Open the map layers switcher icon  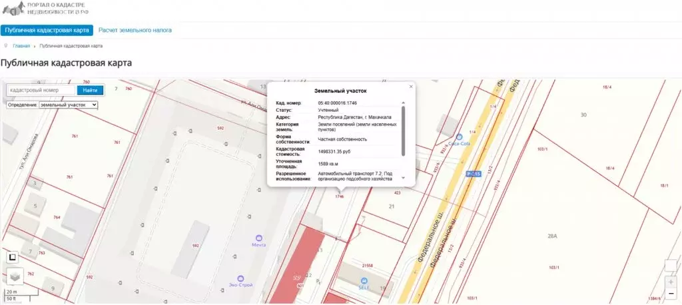coord(15,276)
